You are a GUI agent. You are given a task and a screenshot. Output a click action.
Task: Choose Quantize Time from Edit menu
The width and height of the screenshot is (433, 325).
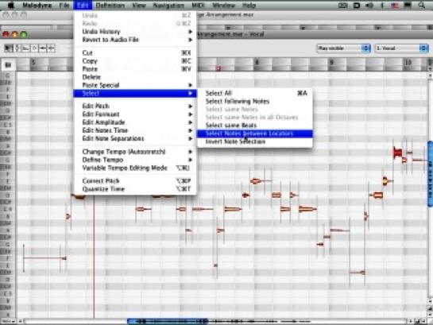[135, 189]
